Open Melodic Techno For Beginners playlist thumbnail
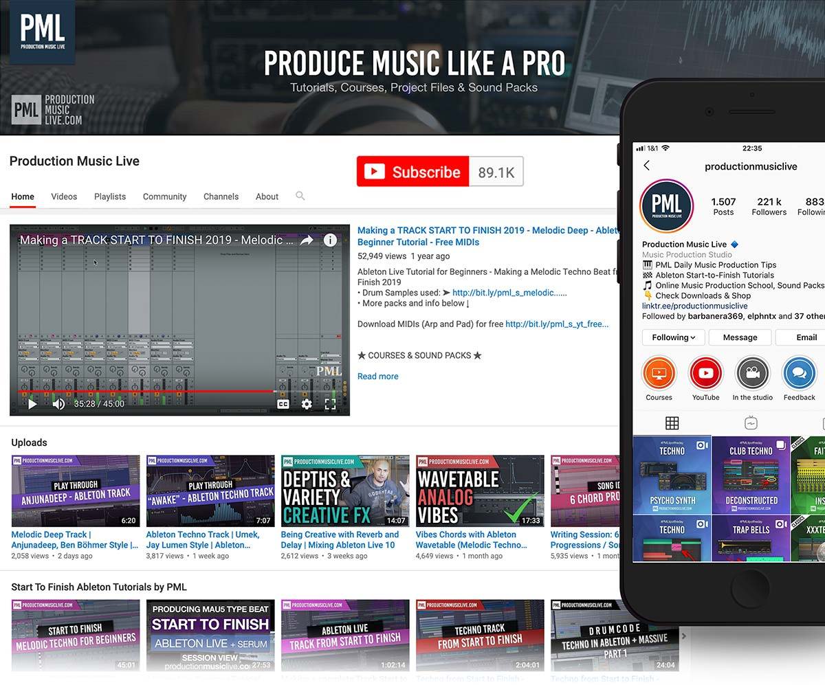This screenshot has width=825, height=685. point(76,636)
